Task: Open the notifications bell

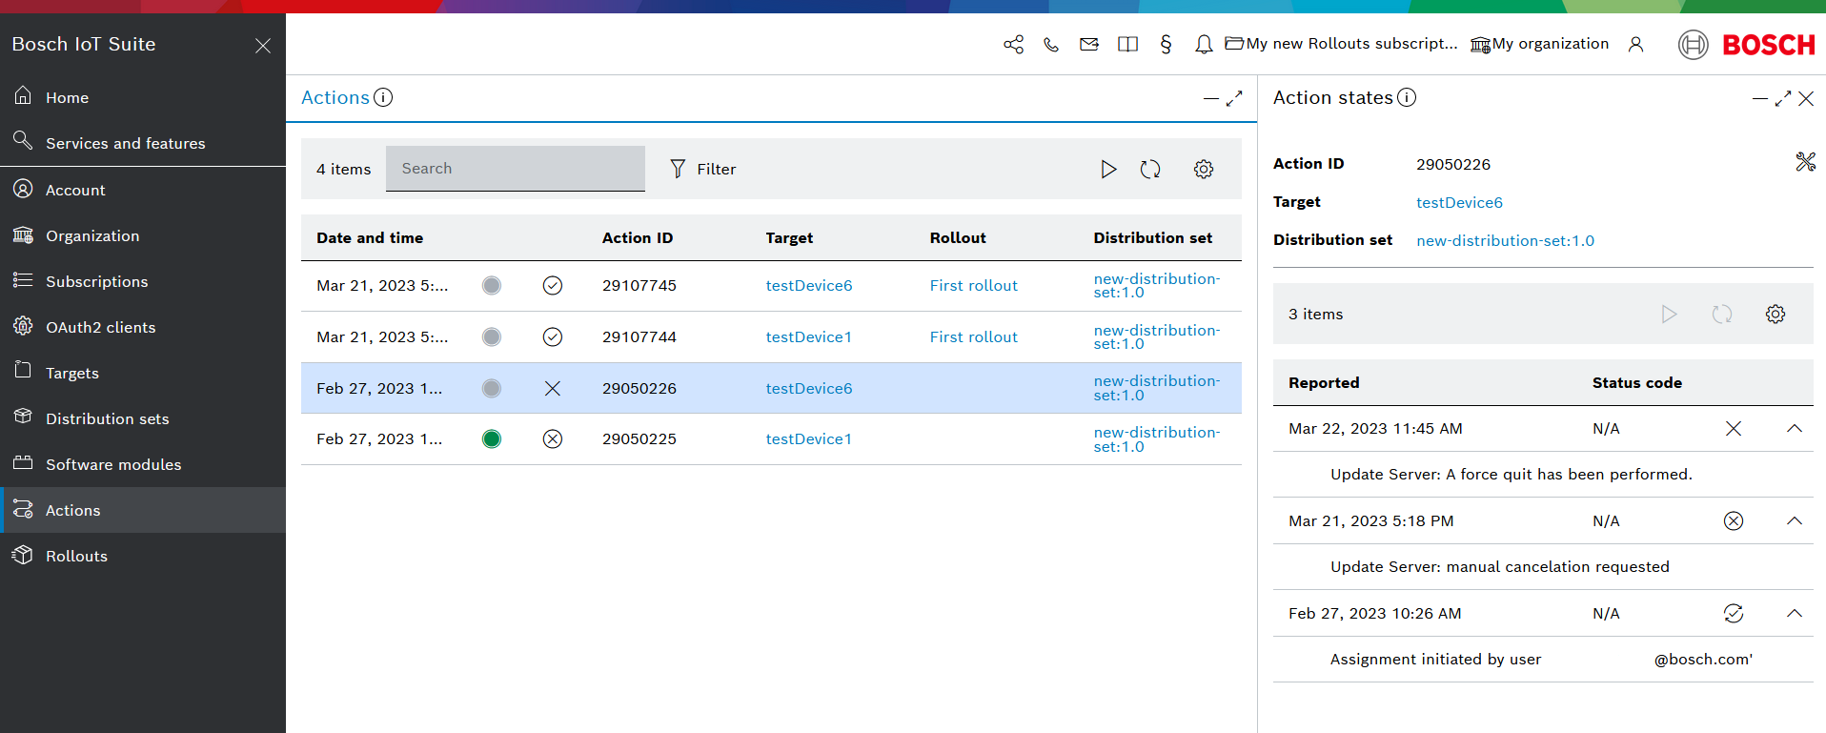Action: point(1204,45)
